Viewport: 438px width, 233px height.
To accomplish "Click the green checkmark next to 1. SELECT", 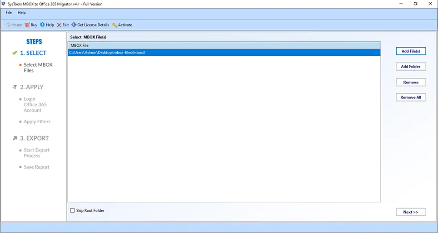I will point(15,53).
